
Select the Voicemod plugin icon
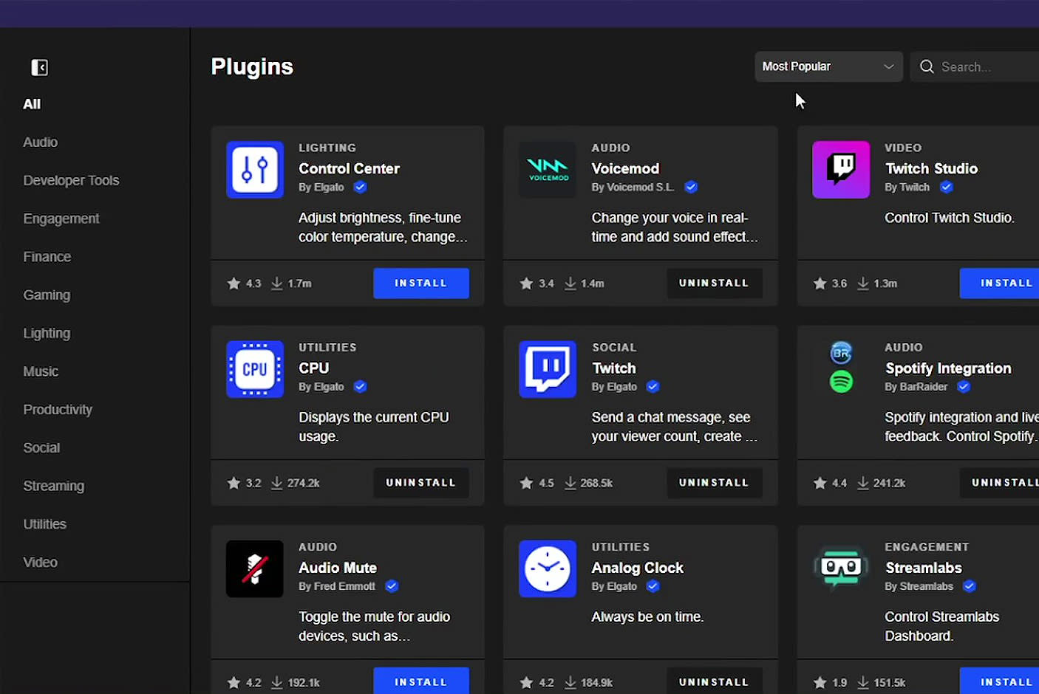click(548, 169)
